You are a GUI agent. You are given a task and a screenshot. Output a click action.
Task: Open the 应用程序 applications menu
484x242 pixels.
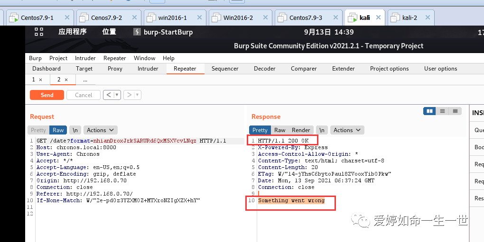(72, 32)
